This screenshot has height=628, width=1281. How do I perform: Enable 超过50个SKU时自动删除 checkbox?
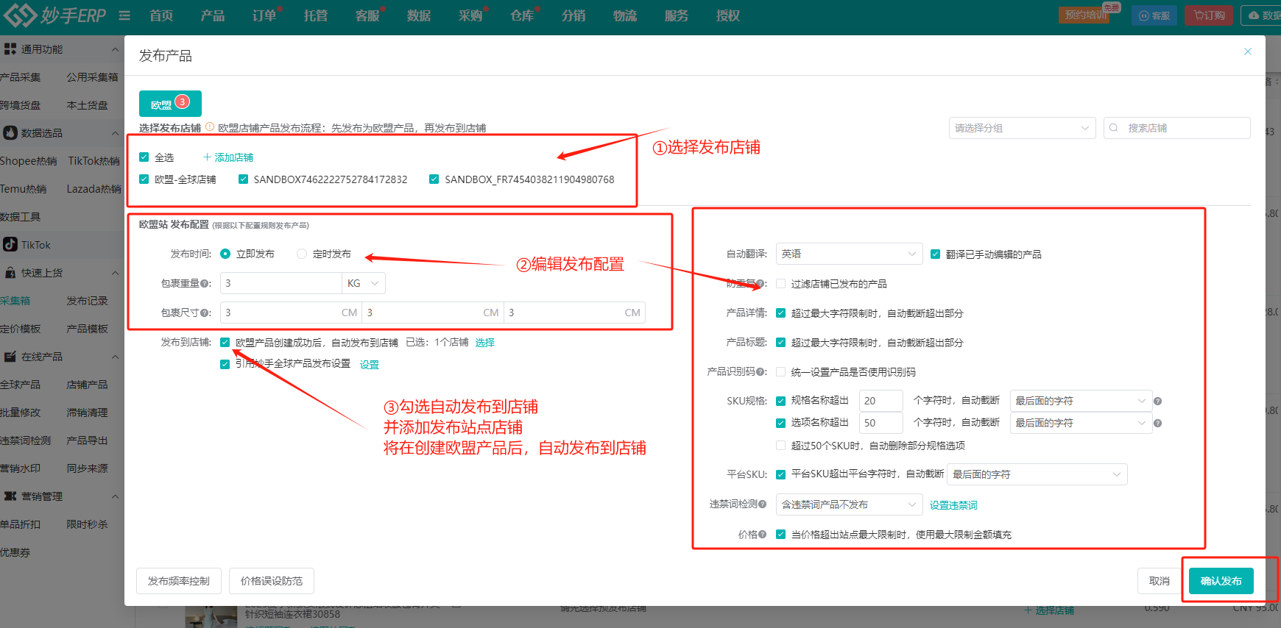coord(780,446)
